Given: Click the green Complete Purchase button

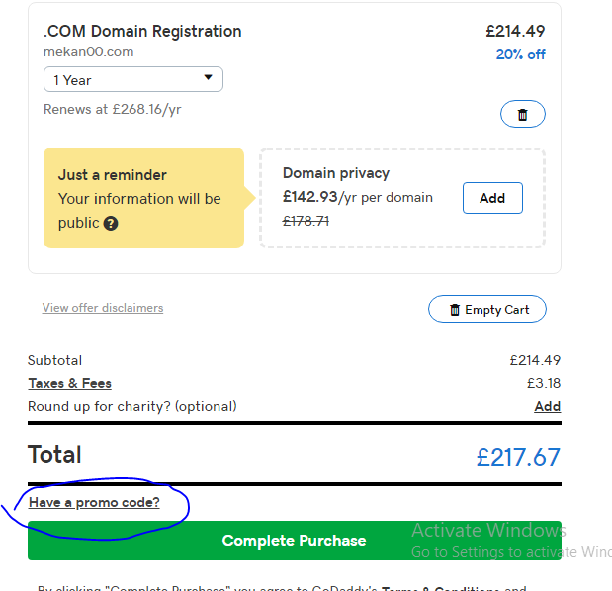Looking at the screenshot, I should coord(295,541).
